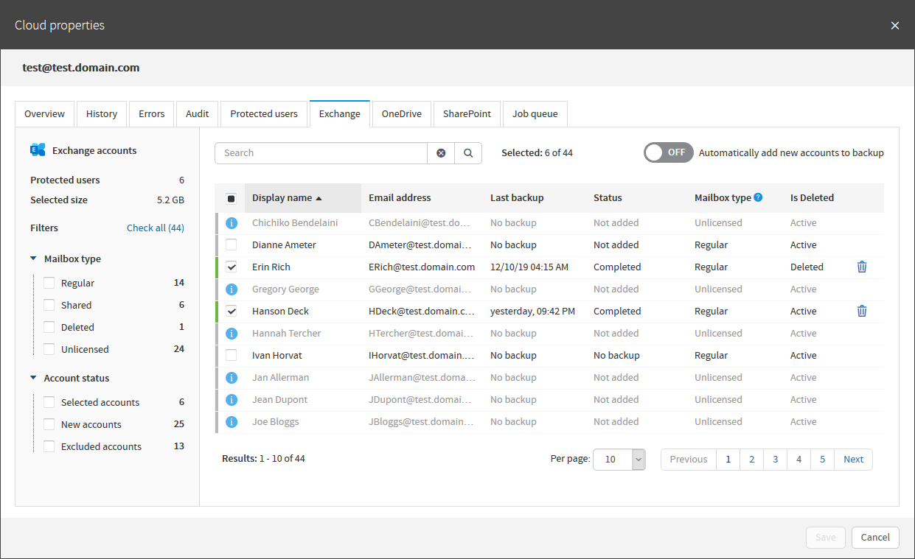
Task: Open the Protected users tab
Action: (264, 114)
